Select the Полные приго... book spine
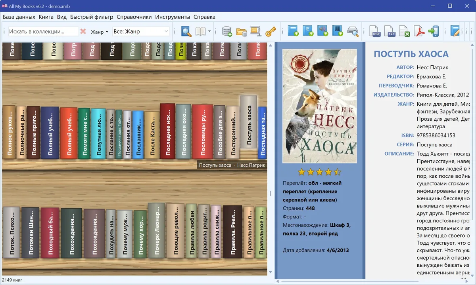This screenshot has height=285, width=476. click(33, 133)
